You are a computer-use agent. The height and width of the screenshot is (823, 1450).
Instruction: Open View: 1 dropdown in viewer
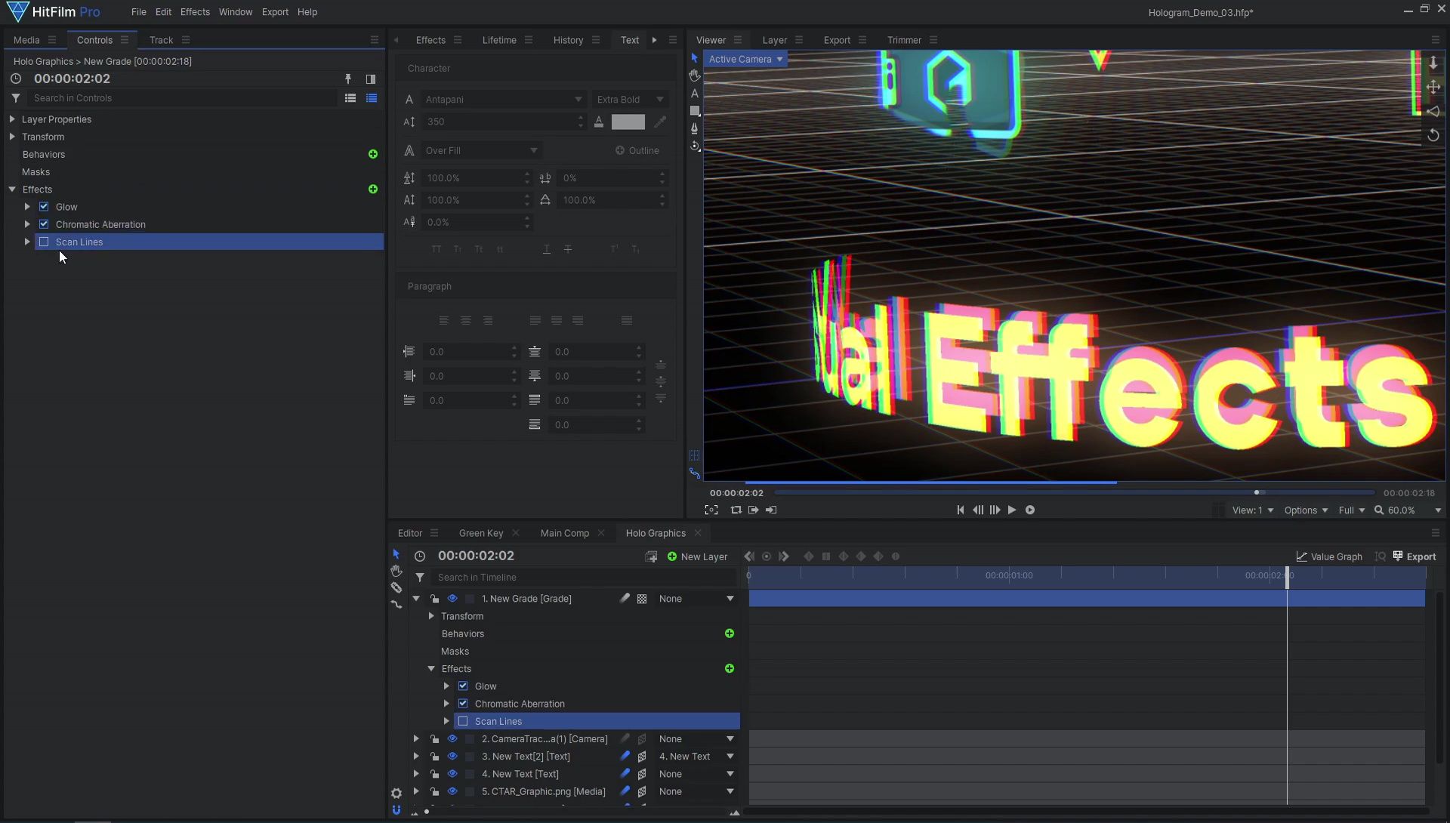(1253, 510)
